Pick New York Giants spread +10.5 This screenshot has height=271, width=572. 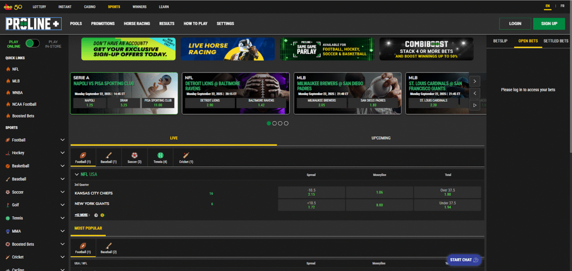click(312, 205)
